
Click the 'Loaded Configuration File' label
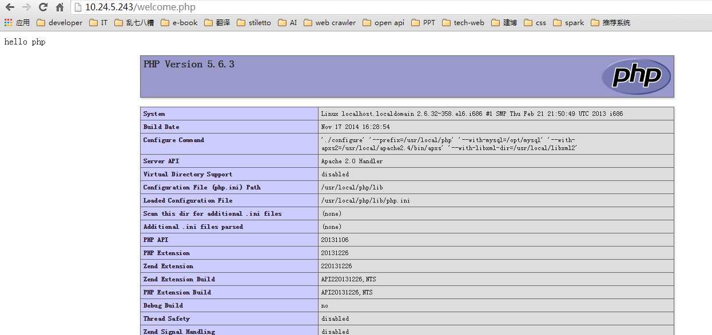[188, 200]
